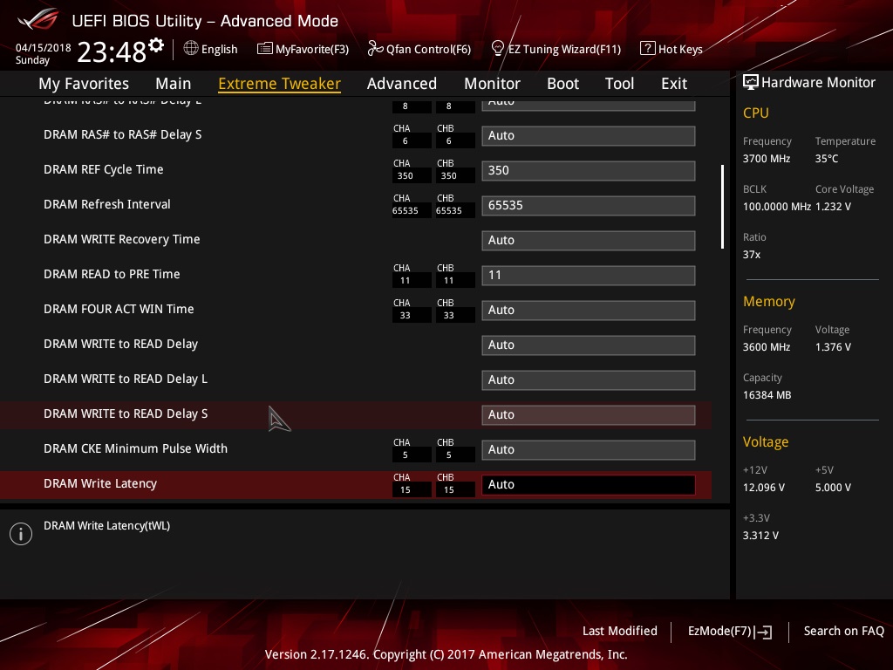Click +12V reading 12.096 V
Screen dimensions: 893x670
[x=764, y=487]
